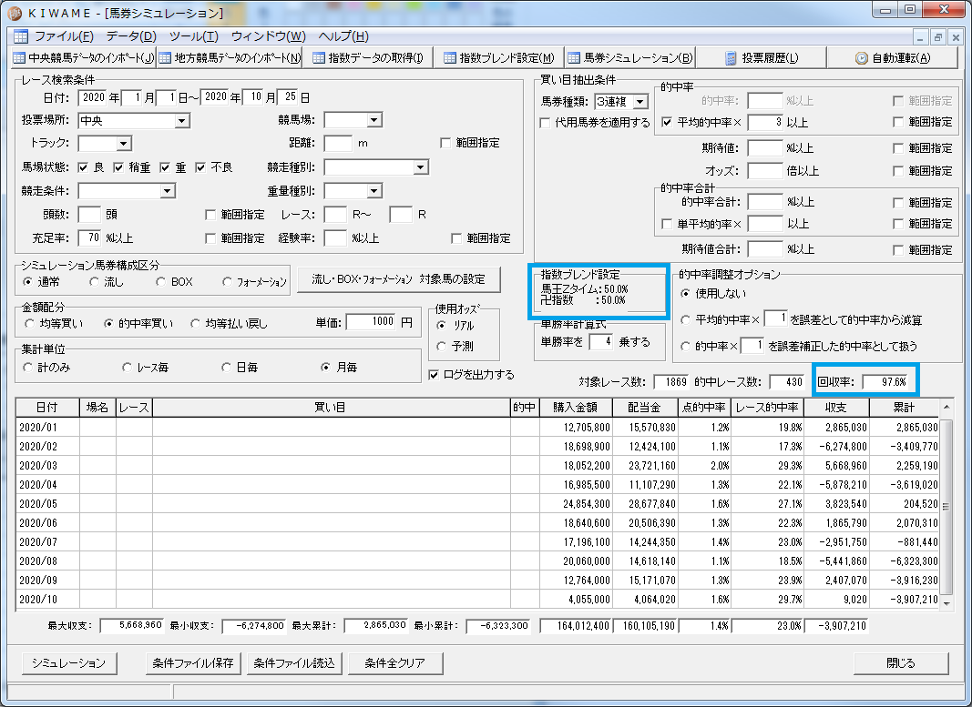
Task: Select レース毎 aggregation radio
Action: pos(127,367)
